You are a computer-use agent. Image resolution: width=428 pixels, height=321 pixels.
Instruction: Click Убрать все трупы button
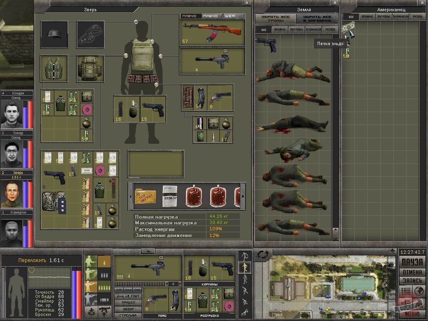click(x=275, y=19)
